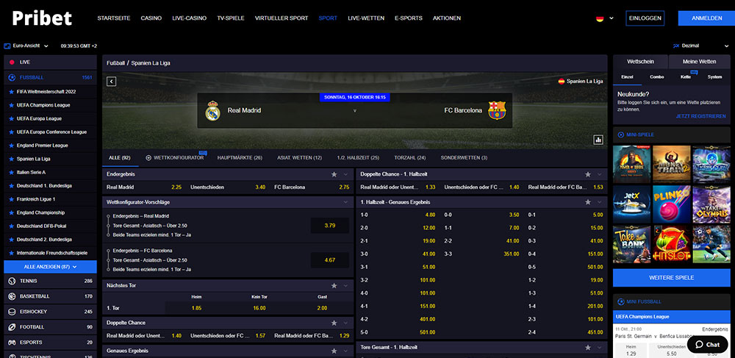Open the Chat button

707,345
